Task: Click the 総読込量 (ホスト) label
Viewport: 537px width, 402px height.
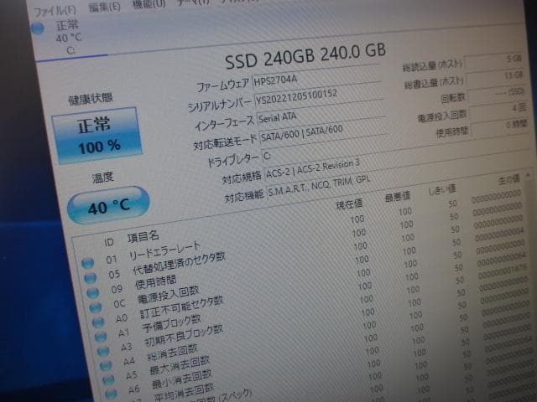Action: tap(433, 65)
